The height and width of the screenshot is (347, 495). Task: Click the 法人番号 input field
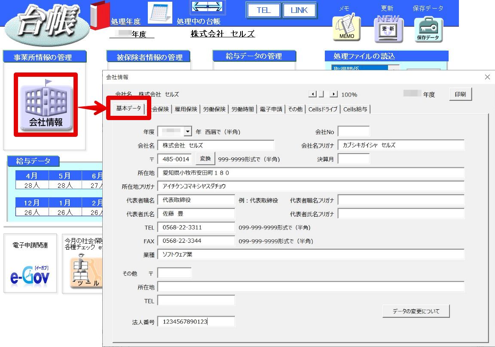tap(196, 321)
